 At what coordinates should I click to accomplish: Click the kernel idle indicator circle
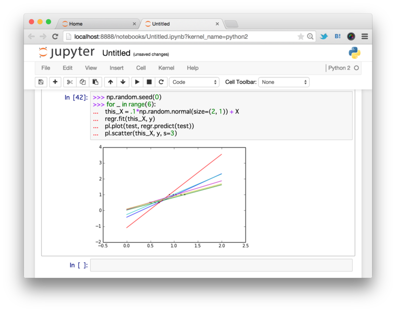pos(356,68)
